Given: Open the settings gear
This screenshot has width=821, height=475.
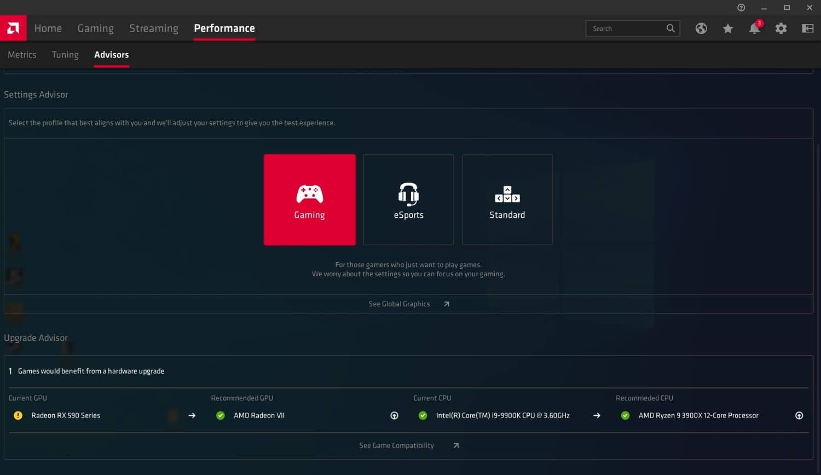Looking at the screenshot, I should (x=781, y=28).
